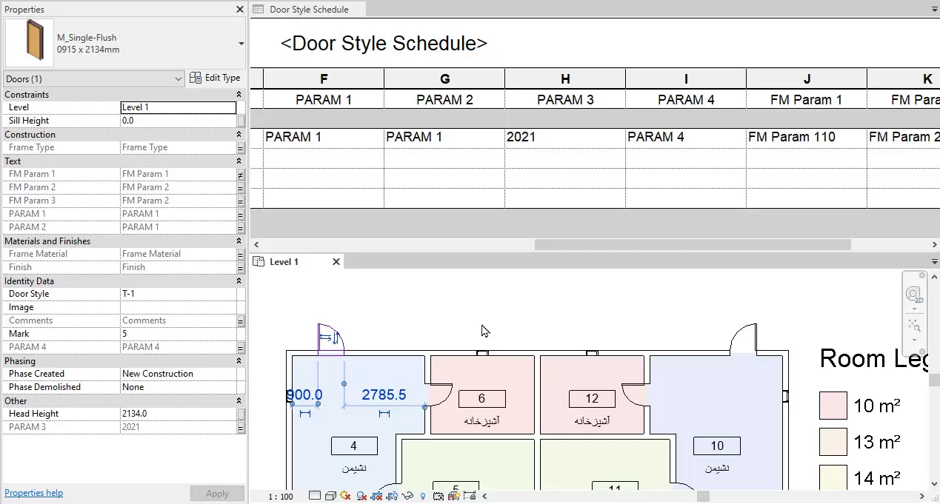This screenshot has height=504, width=940.
Task: Open M_Single-Flush type selector dropdown
Action: coord(241,44)
